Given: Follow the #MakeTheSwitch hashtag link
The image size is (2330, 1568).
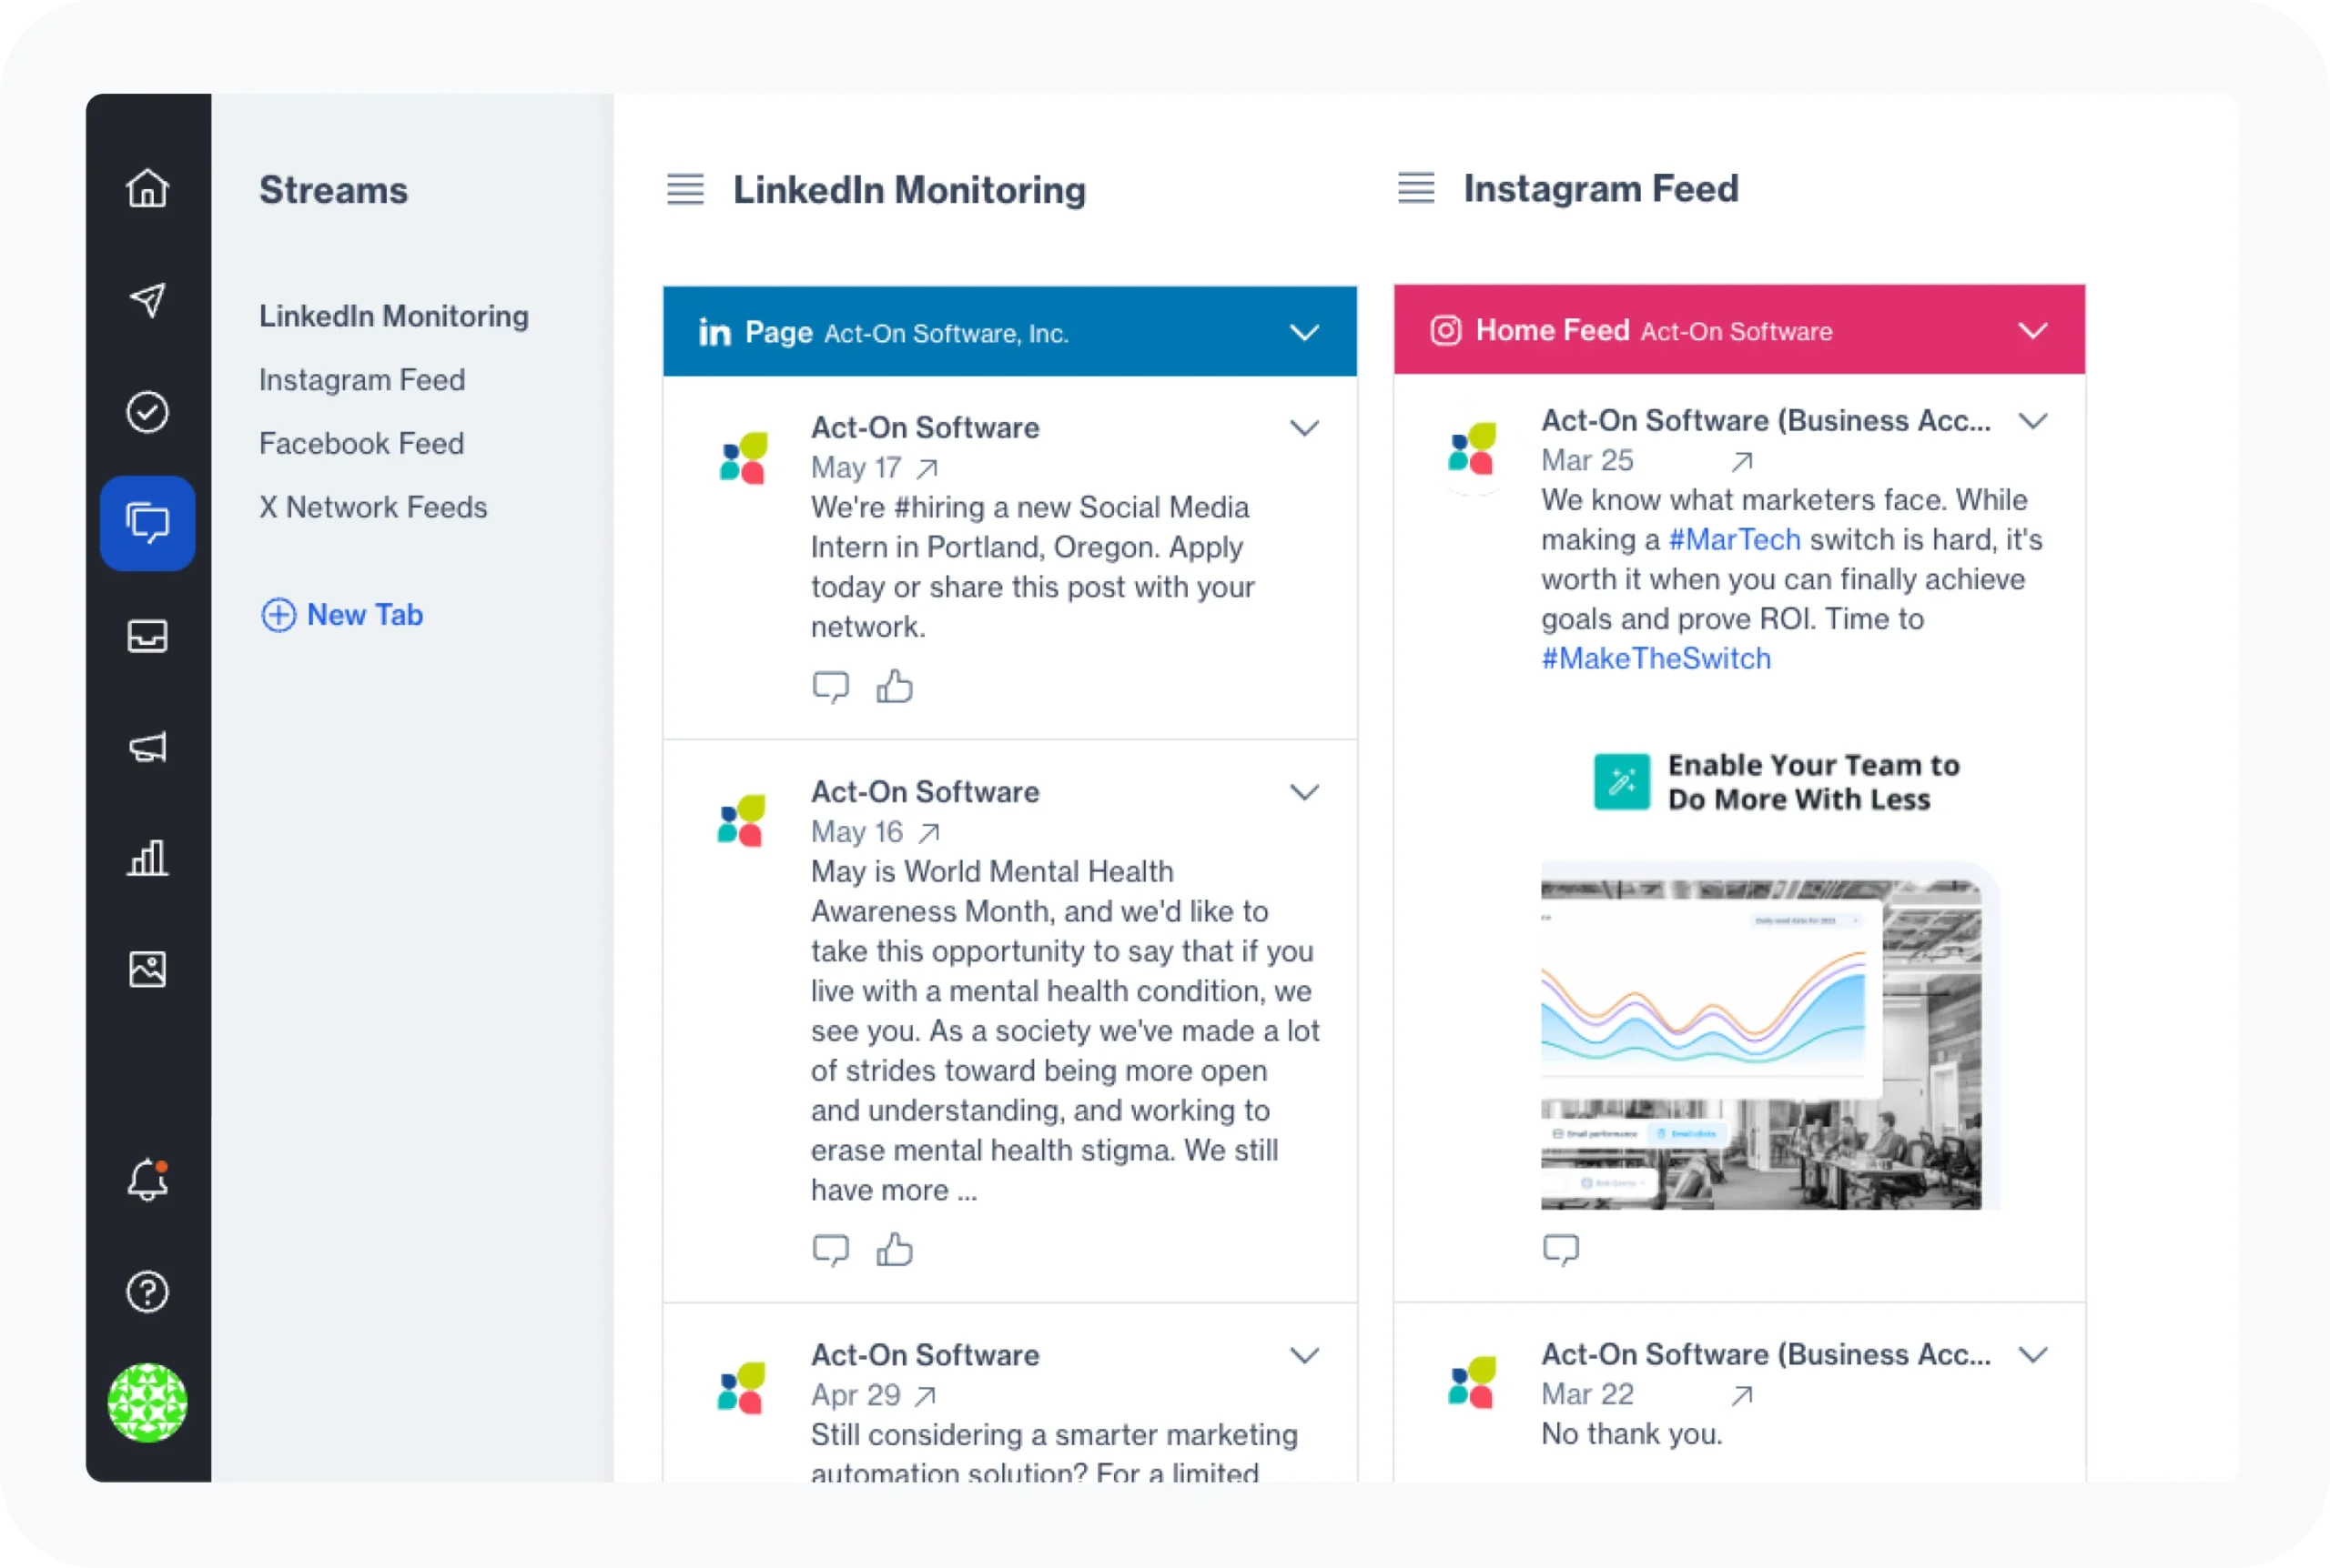Looking at the screenshot, I should tap(1656, 658).
